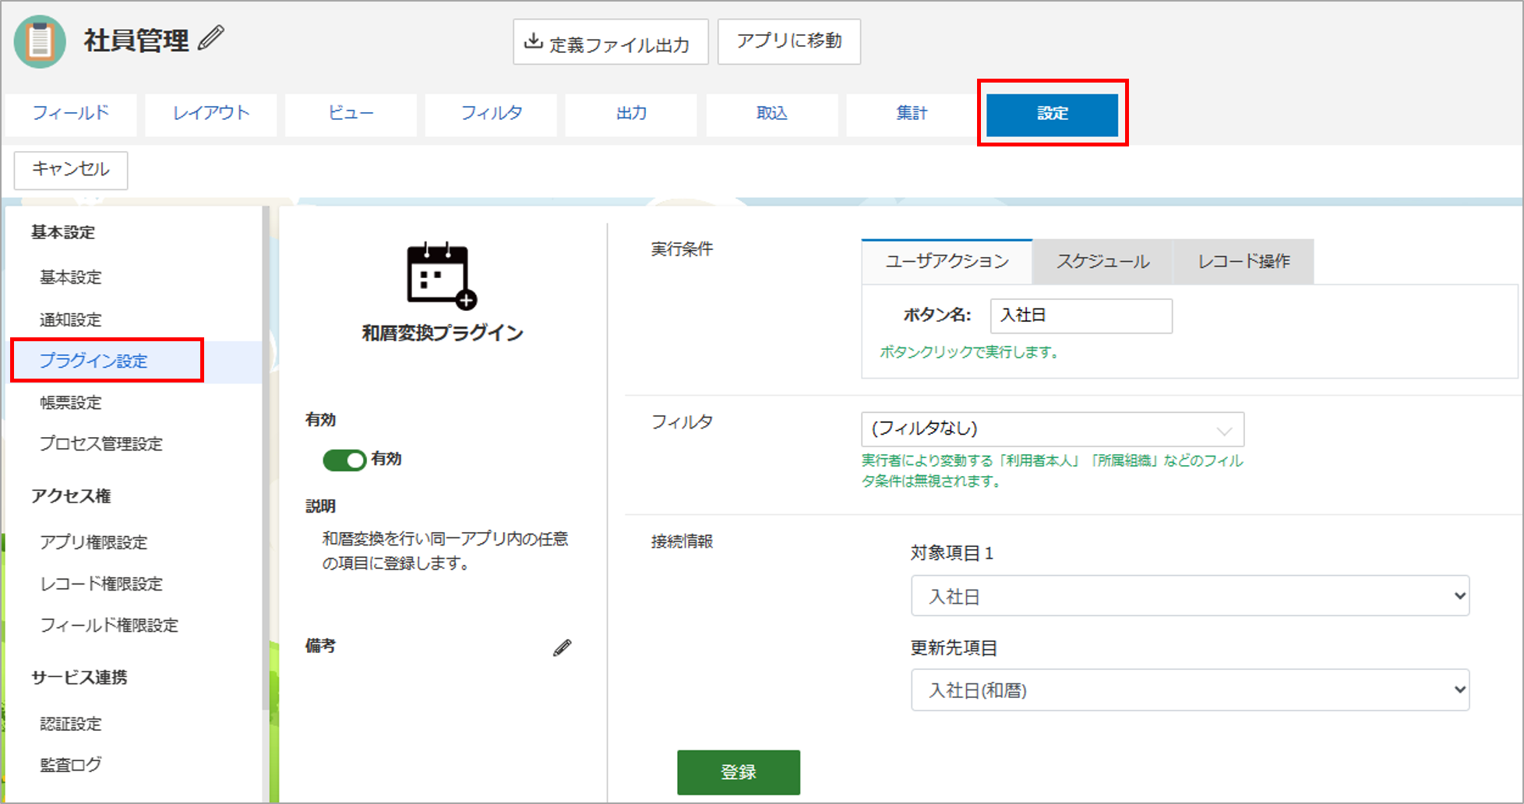Click the sidebar vertical scrollbar
The height and width of the screenshot is (804, 1524).
(x=266, y=458)
